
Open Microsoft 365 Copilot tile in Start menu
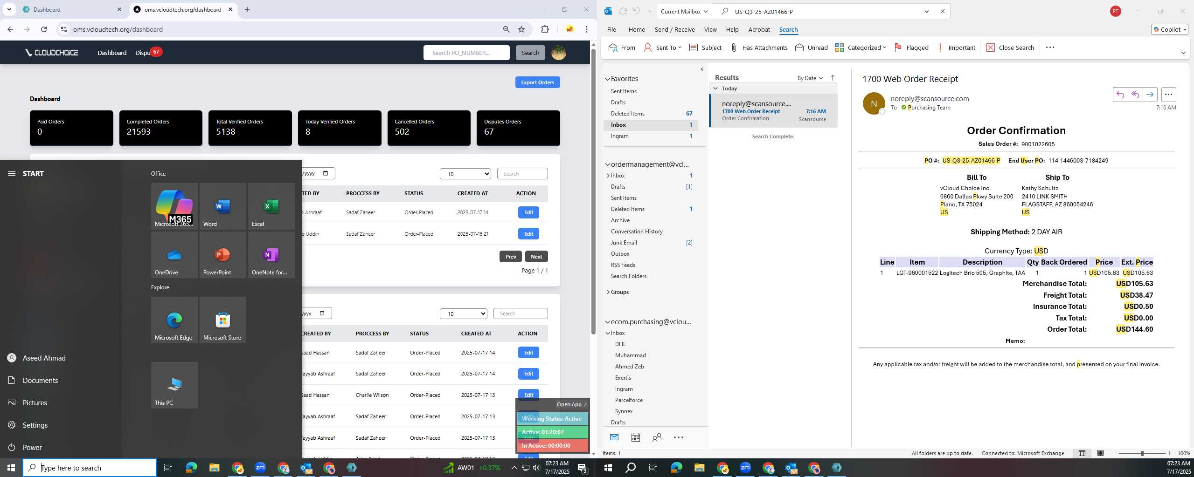tap(174, 206)
